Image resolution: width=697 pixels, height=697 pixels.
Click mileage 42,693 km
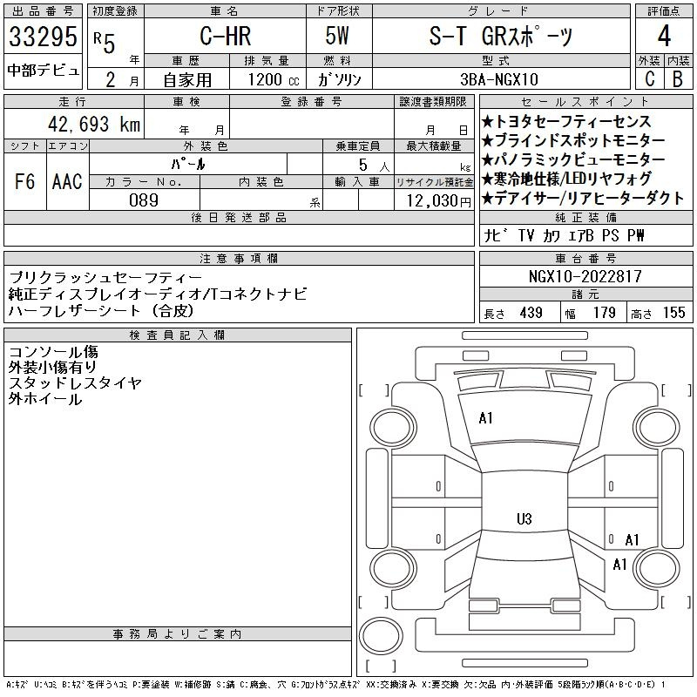(x=94, y=124)
